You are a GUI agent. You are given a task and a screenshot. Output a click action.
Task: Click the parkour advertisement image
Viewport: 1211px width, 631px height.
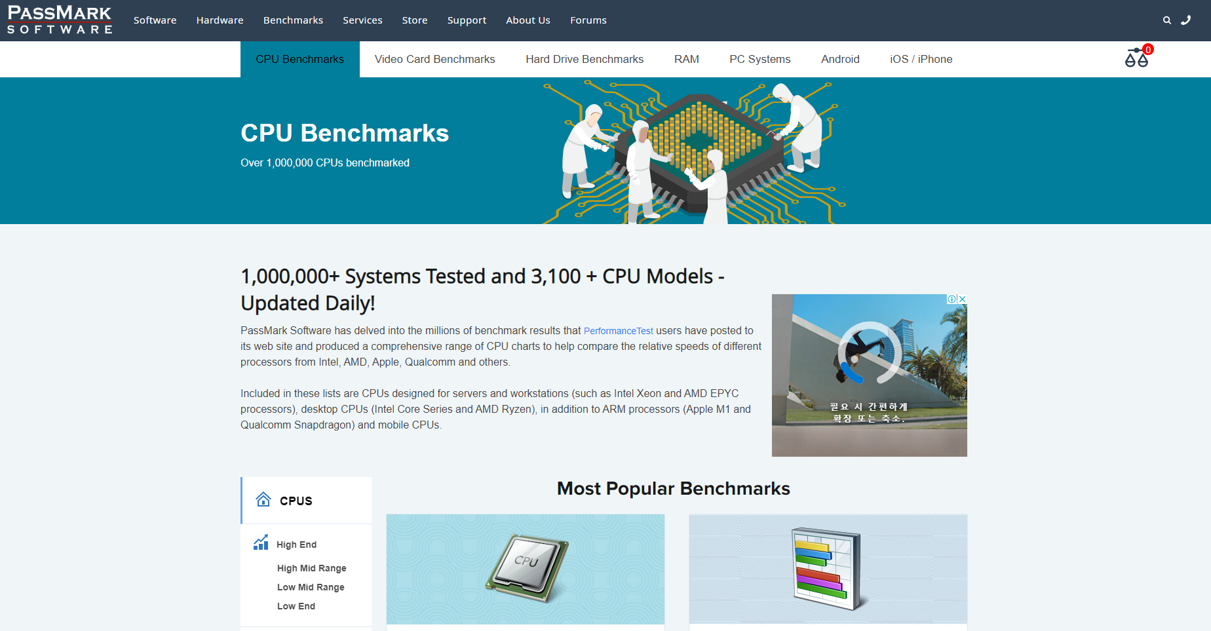pyautogui.click(x=870, y=375)
